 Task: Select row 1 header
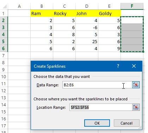[x=4, y=13]
